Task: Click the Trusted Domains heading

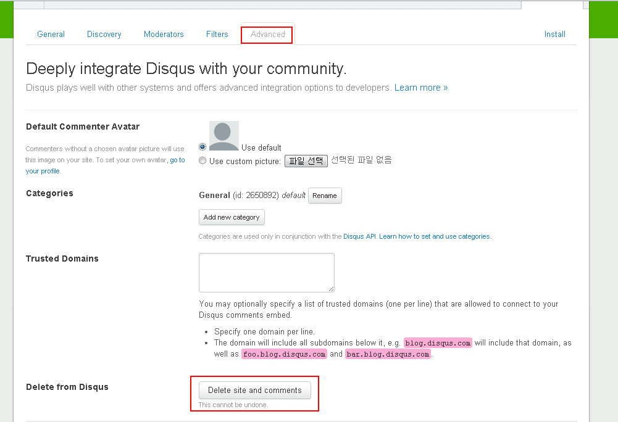Action: tap(62, 259)
